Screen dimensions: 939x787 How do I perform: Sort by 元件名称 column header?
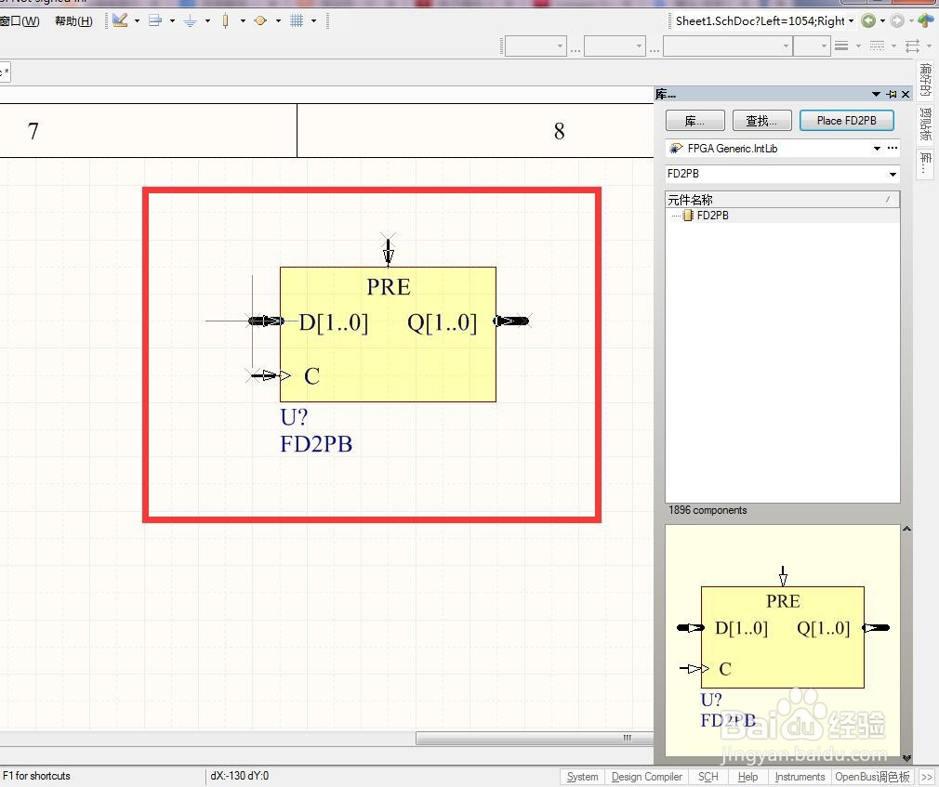(783, 199)
